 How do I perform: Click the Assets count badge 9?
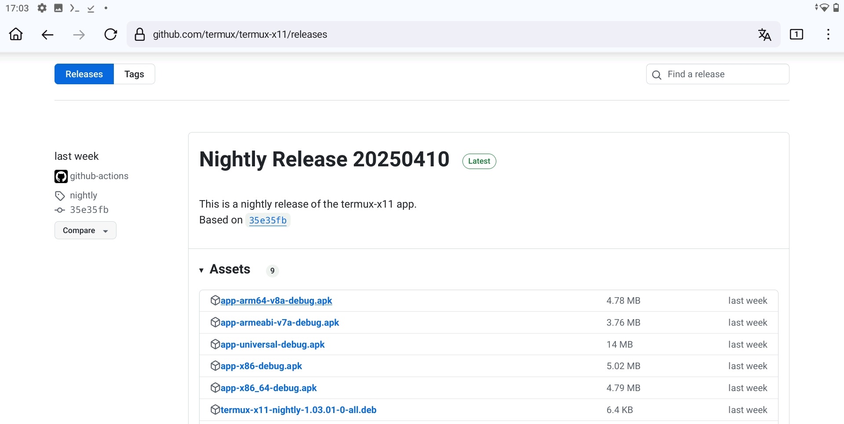point(273,271)
